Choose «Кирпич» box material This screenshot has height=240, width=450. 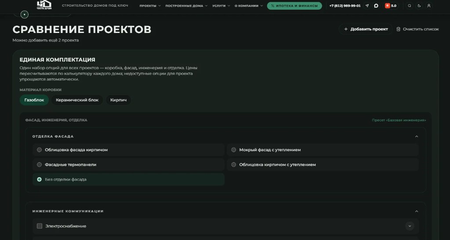pos(119,100)
